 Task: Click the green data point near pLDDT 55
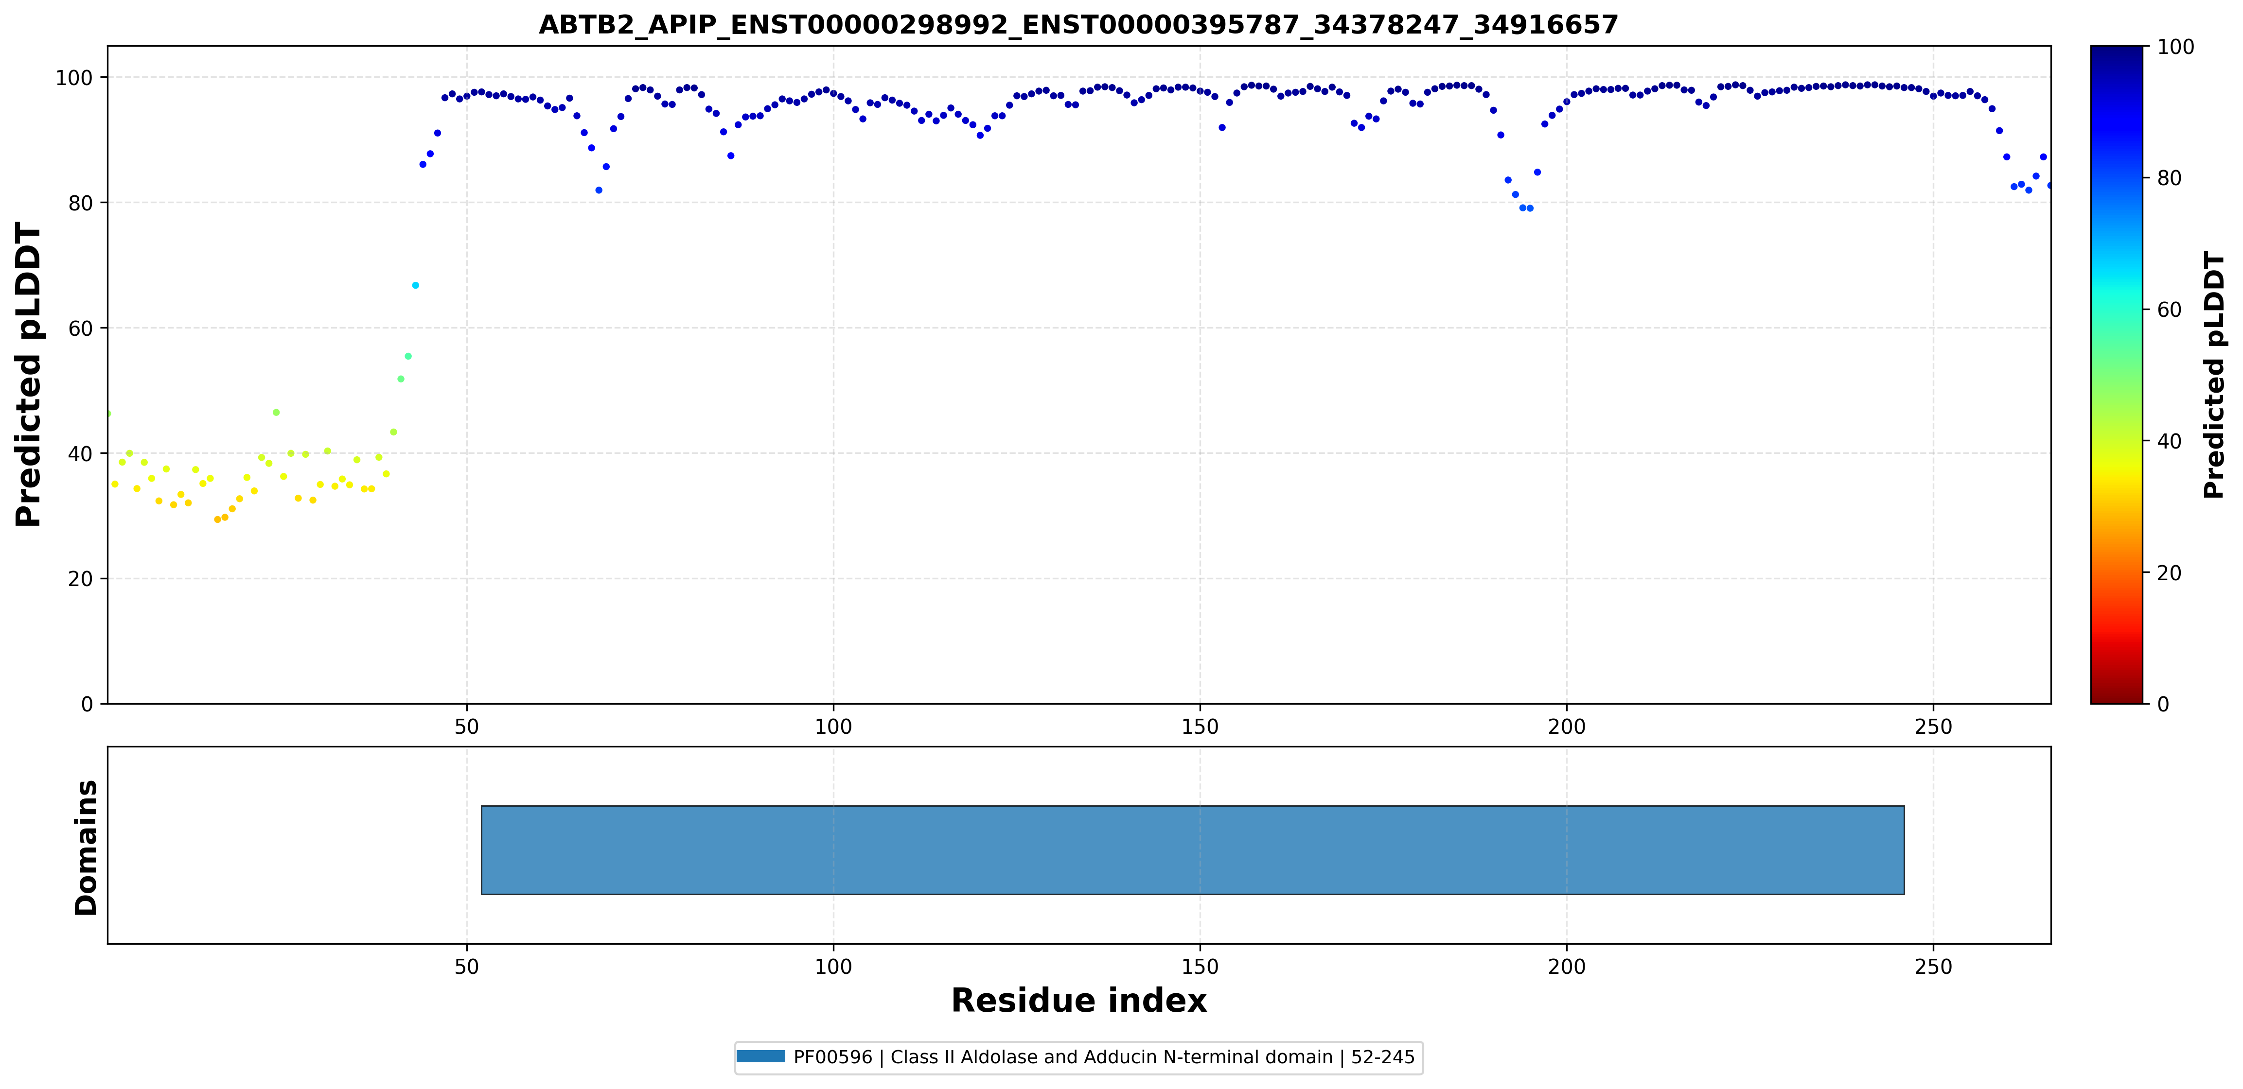click(x=408, y=356)
